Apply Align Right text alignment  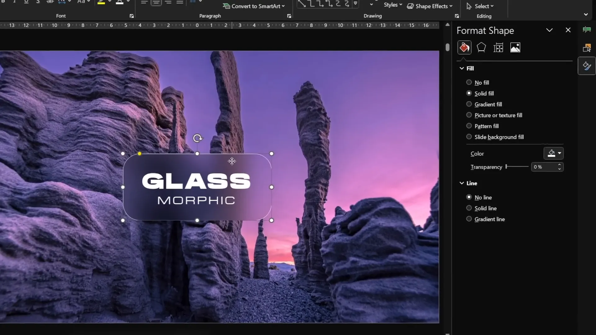pos(168,2)
